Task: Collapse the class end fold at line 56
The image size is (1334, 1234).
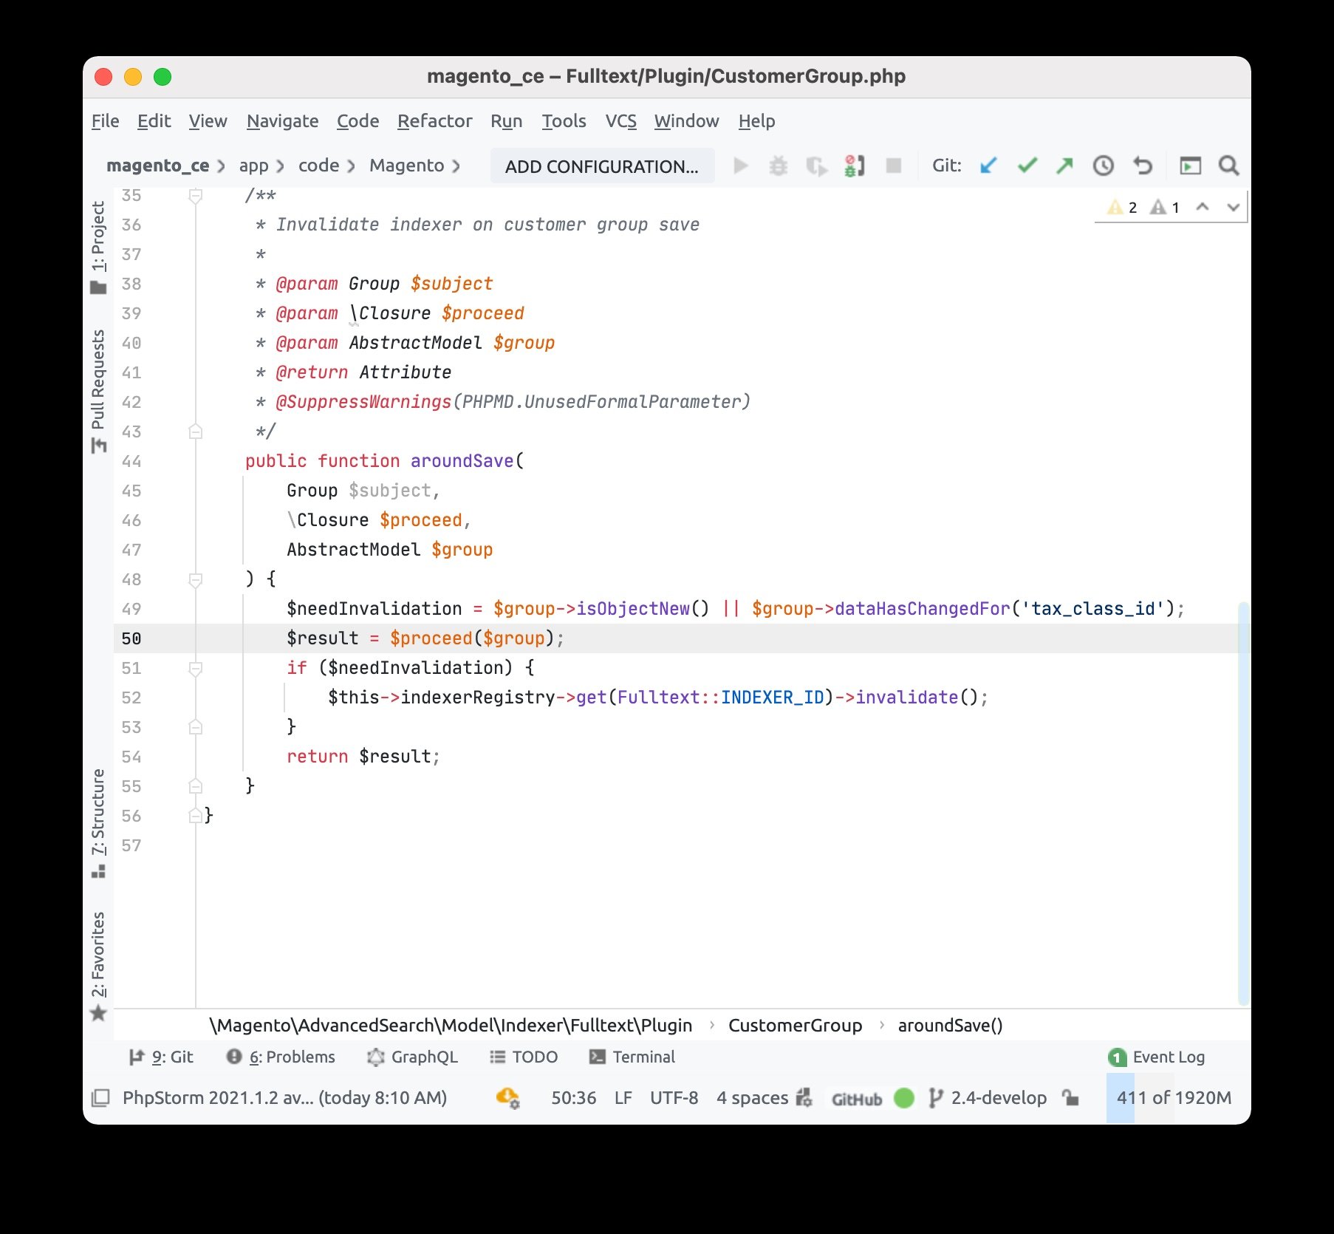Action: click(196, 816)
